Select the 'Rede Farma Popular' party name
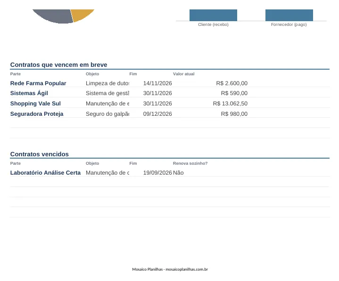This screenshot has height=281, width=339. [38, 83]
